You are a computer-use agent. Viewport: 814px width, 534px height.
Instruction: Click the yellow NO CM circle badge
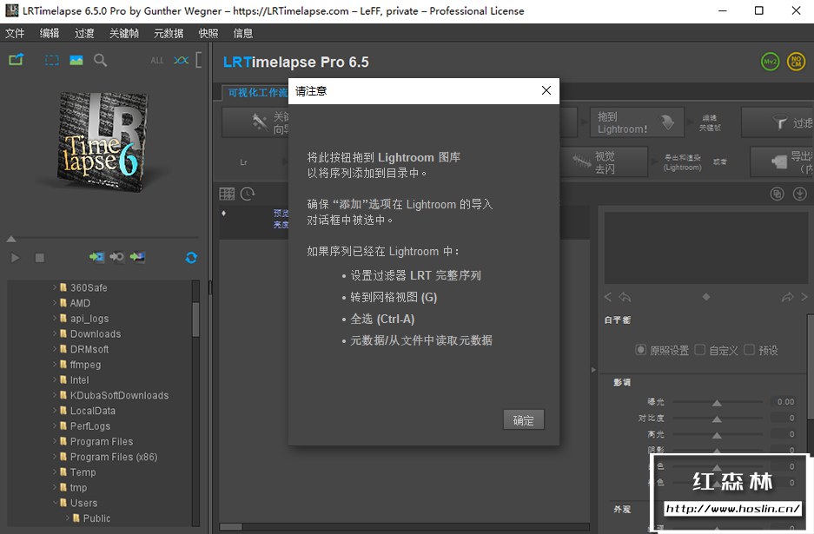pyautogui.click(x=797, y=62)
